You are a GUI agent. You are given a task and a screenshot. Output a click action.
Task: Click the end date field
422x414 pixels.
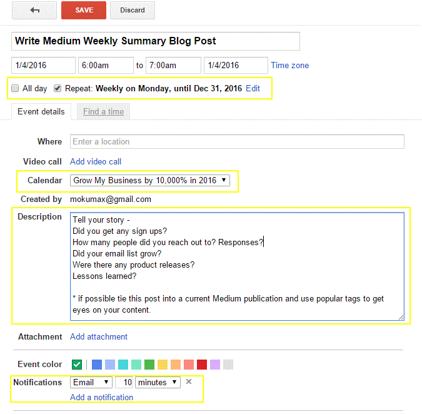(x=236, y=65)
